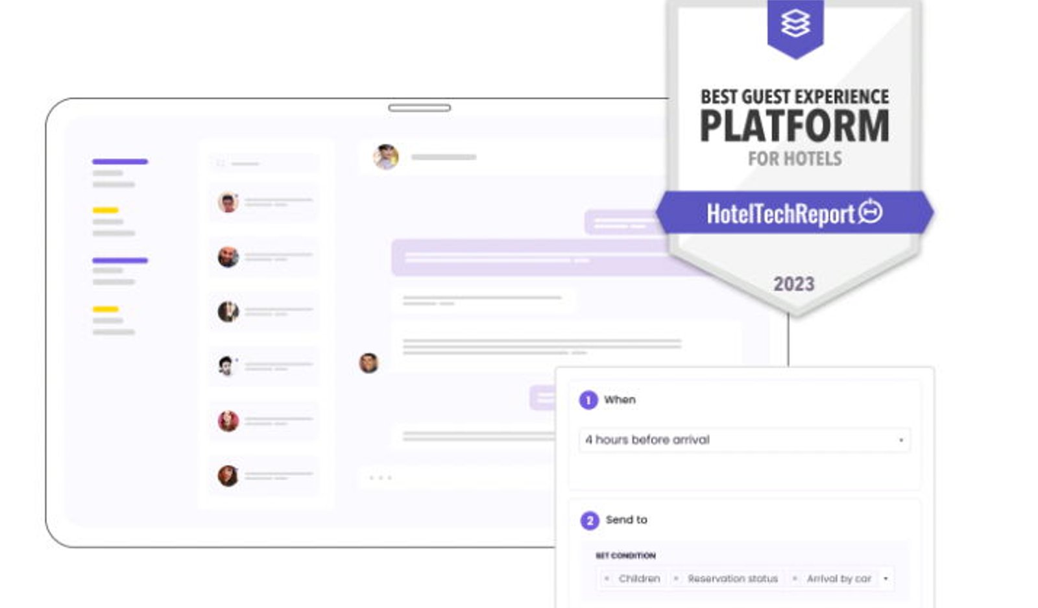Click the "BEST GUEST EXPERIENCE" badge text
This screenshot has width=1038, height=608.
coord(795,97)
